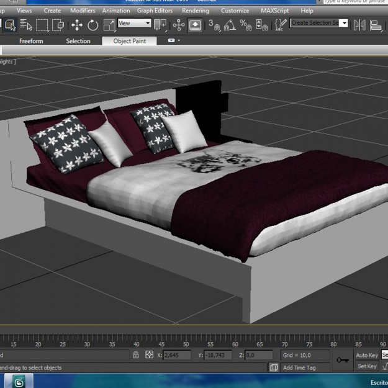Toggle the Keyboard Shortcut Override button
Image resolution: width=388 pixels, height=388 pixels.
[195, 25]
